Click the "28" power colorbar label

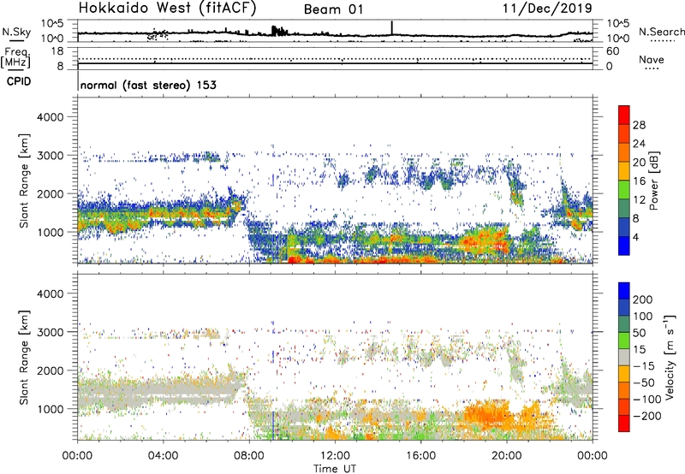tap(639, 125)
